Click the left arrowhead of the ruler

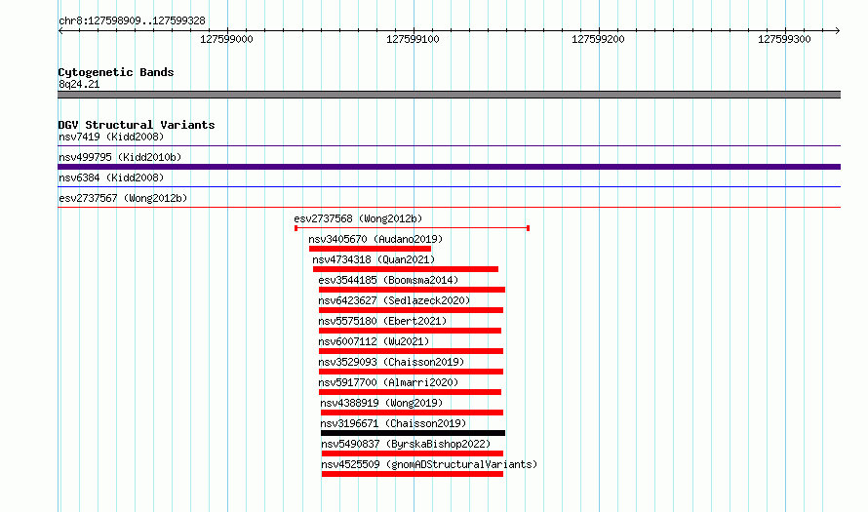click(x=60, y=30)
